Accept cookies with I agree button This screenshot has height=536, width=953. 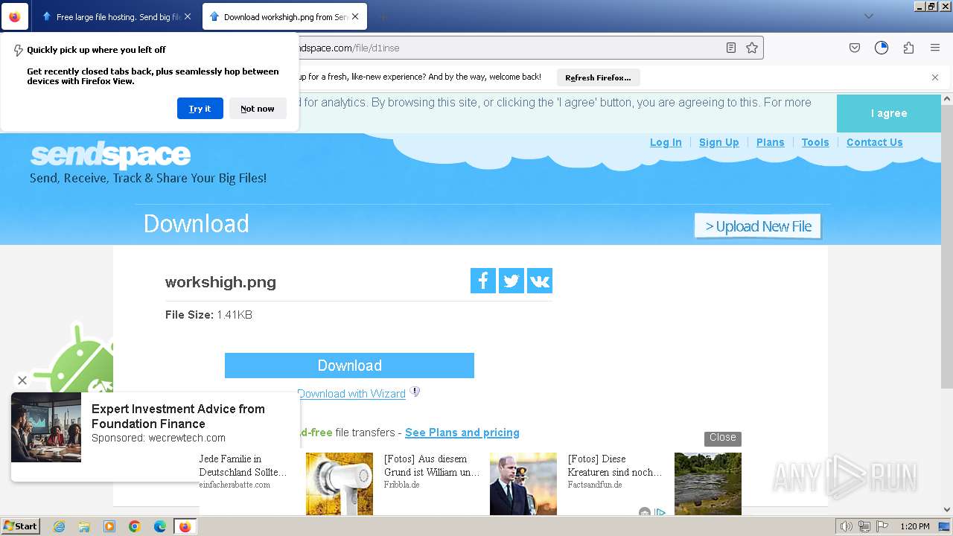[889, 113]
